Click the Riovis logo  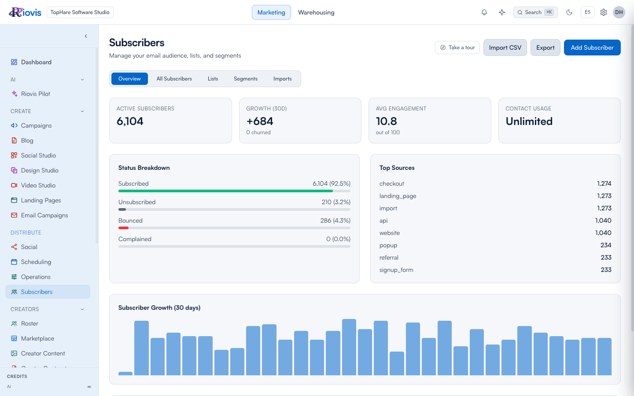[25, 12]
